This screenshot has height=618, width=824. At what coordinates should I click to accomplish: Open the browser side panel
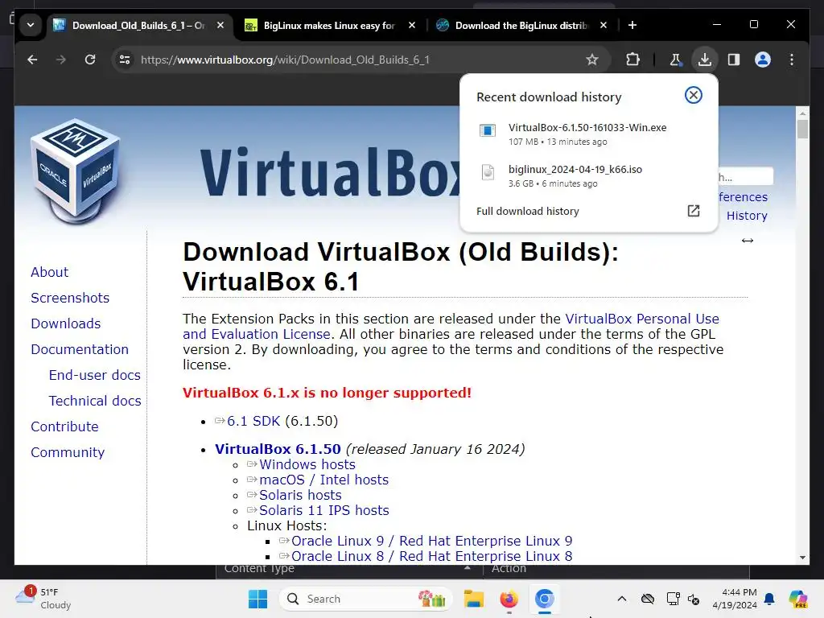[734, 60]
